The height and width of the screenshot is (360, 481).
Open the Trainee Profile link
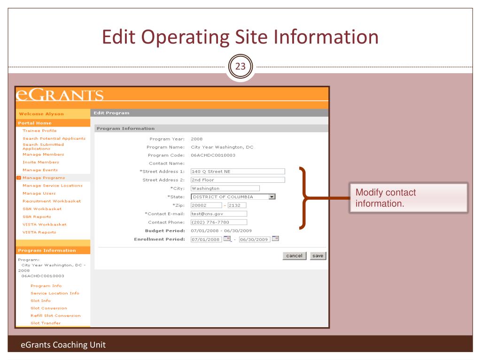(39, 131)
